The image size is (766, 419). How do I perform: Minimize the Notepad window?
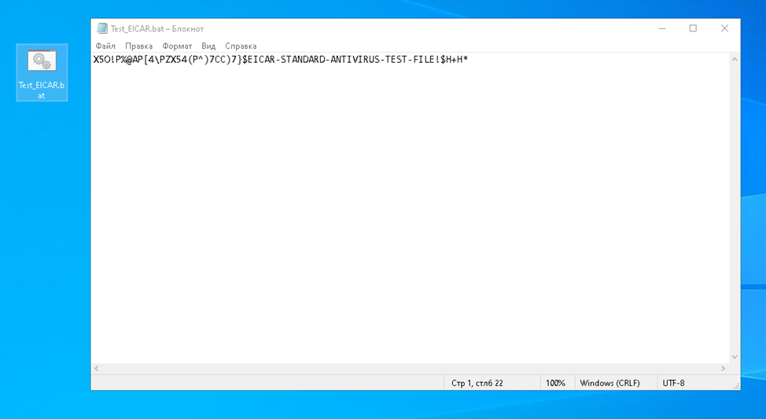661,28
